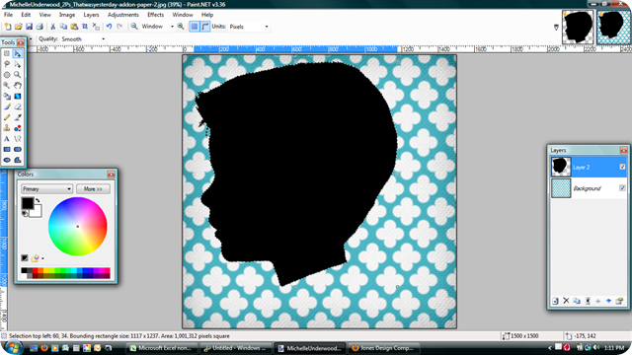This screenshot has height=355, width=632.
Task: Pick a hue on the color wheel
Action: click(78, 226)
